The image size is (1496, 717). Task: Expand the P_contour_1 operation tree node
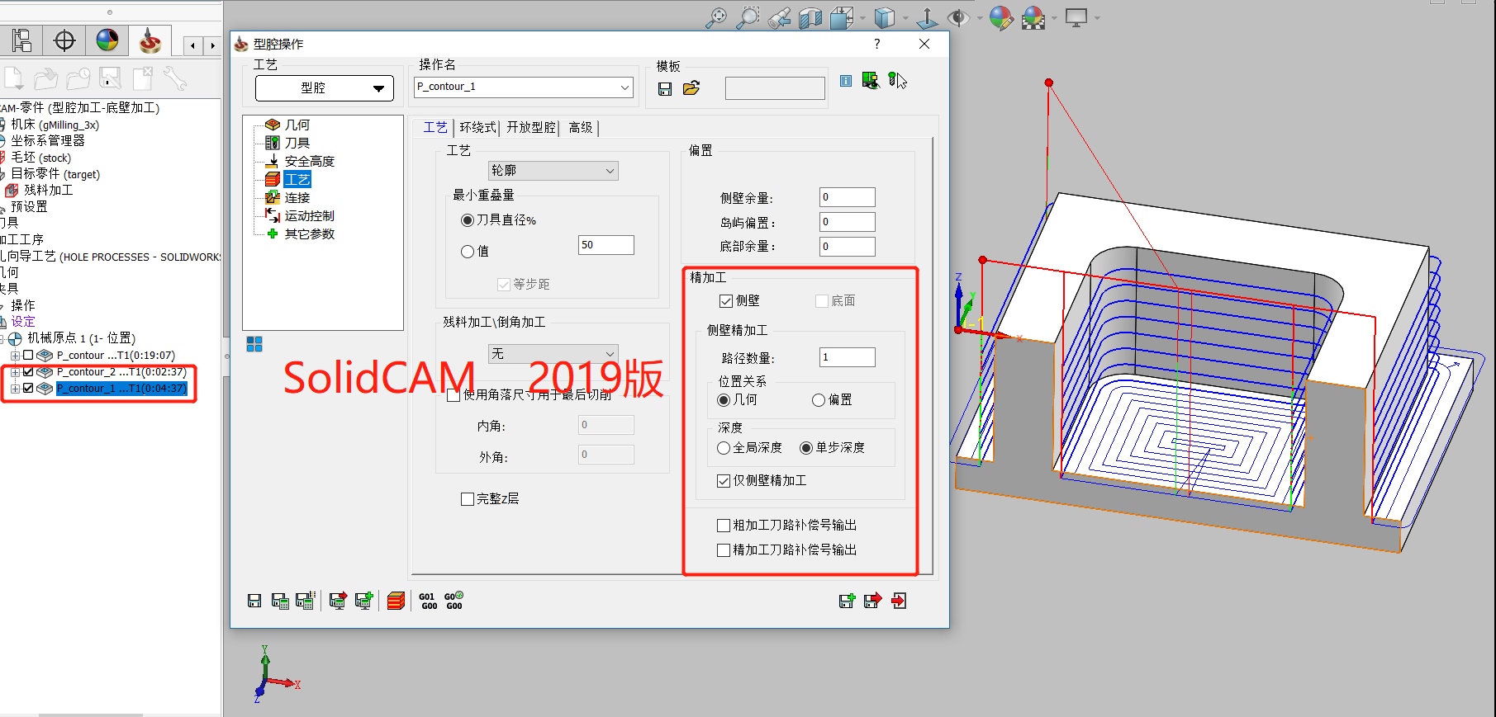pyautogui.click(x=15, y=389)
